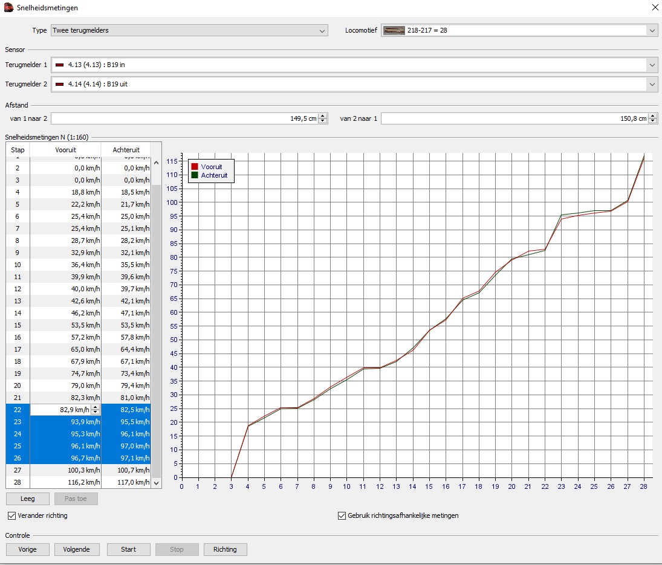Screen dimensions: 662x565
Task: Select step 23 Vooruit value 93,9 km/h
Action: 65,422
